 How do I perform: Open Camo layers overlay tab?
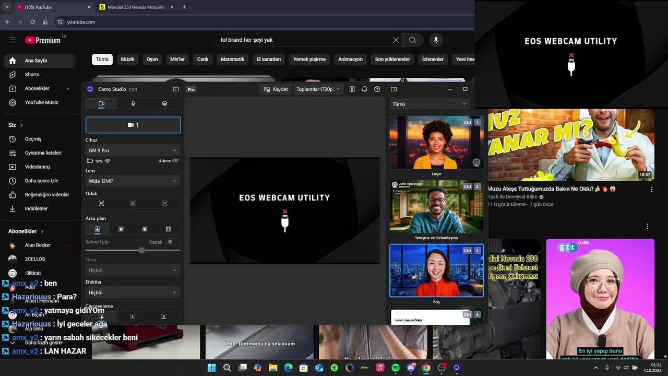pos(164,103)
